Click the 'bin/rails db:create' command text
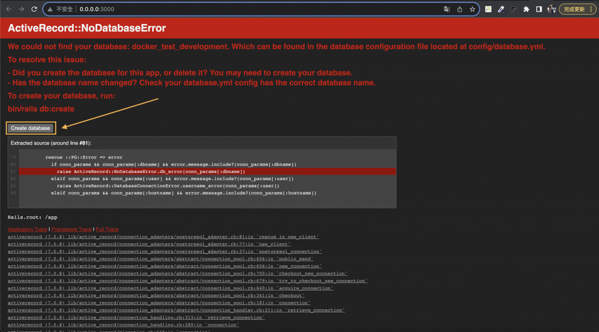Image resolution: width=599 pixels, height=332 pixels. tap(41, 109)
